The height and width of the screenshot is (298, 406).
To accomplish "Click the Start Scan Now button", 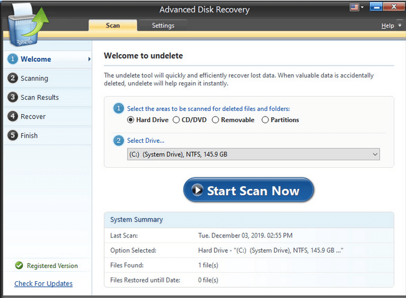I will click(248, 191).
